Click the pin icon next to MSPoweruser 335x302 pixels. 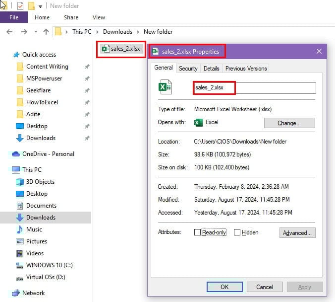[x=87, y=78]
